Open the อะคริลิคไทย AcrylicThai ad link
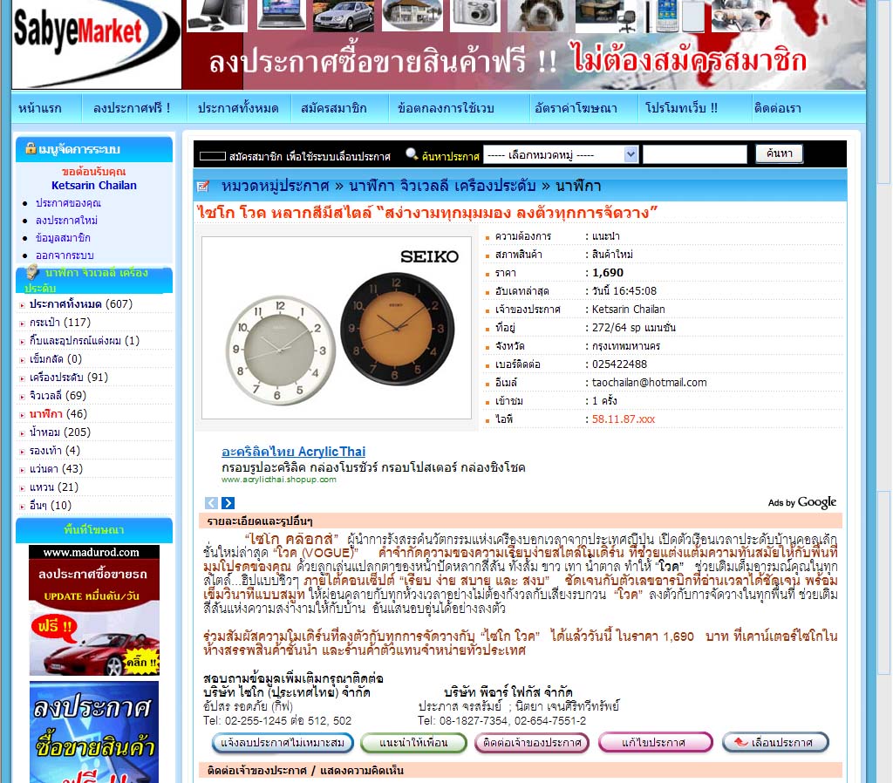This screenshot has width=893, height=783. [x=293, y=452]
